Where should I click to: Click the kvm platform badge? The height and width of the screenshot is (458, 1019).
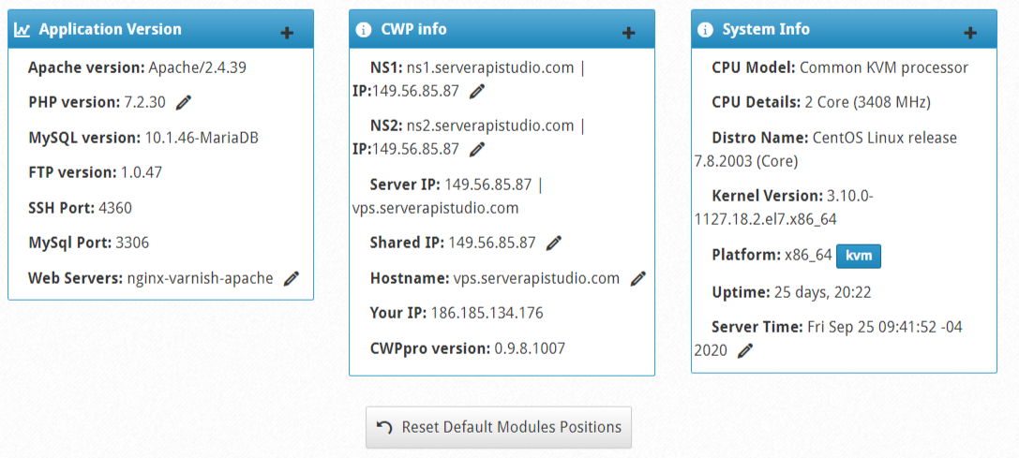859,256
